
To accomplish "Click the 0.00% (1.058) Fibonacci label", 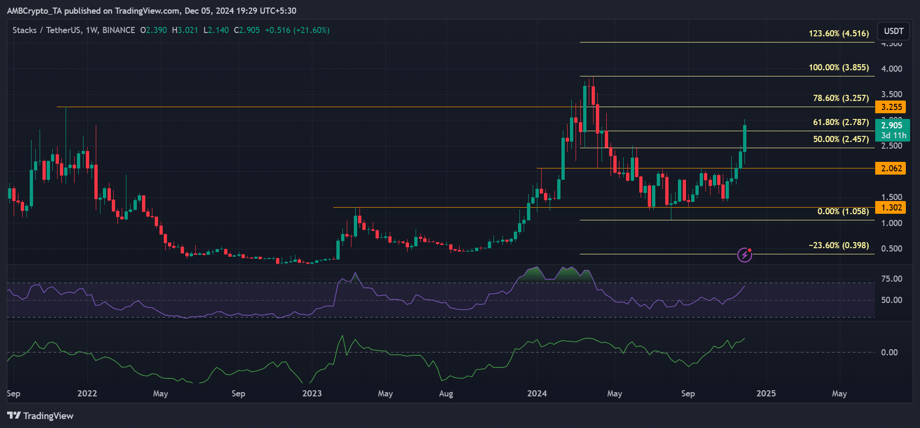I will [843, 211].
